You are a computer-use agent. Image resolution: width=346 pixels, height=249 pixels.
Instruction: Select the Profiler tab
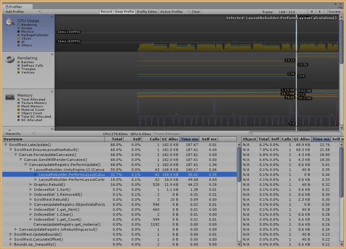coord(17,7)
